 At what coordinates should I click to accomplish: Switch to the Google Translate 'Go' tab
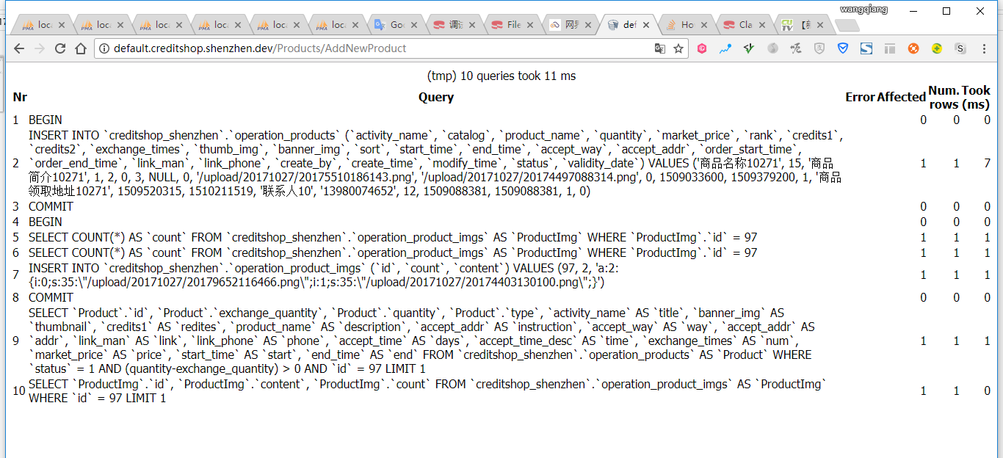[397, 24]
